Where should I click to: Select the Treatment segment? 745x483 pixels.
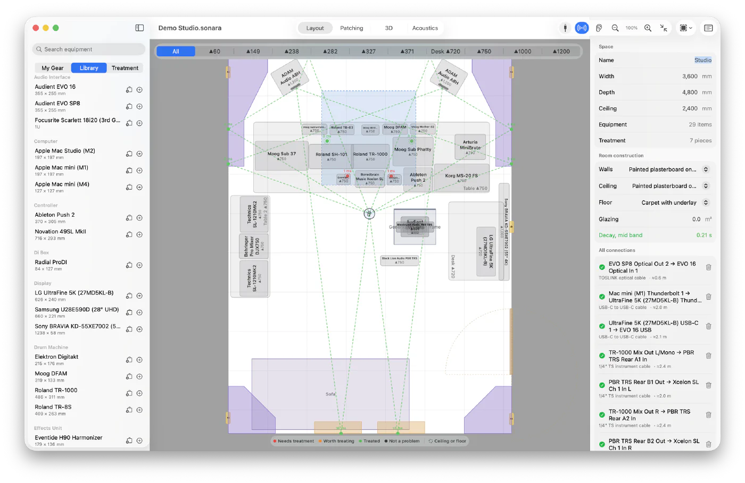(x=125, y=68)
